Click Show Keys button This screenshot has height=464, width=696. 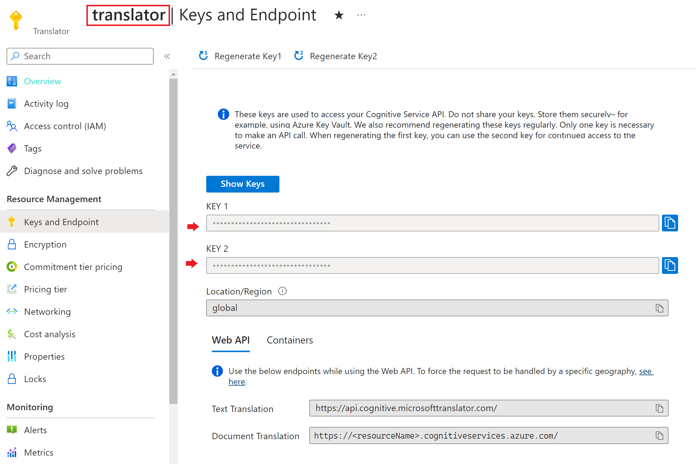(242, 184)
